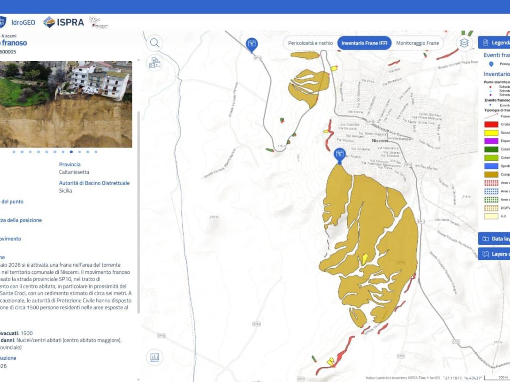The height and width of the screenshot is (382, 510).
Task: Open the map search magnifier tool
Action: click(x=155, y=43)
